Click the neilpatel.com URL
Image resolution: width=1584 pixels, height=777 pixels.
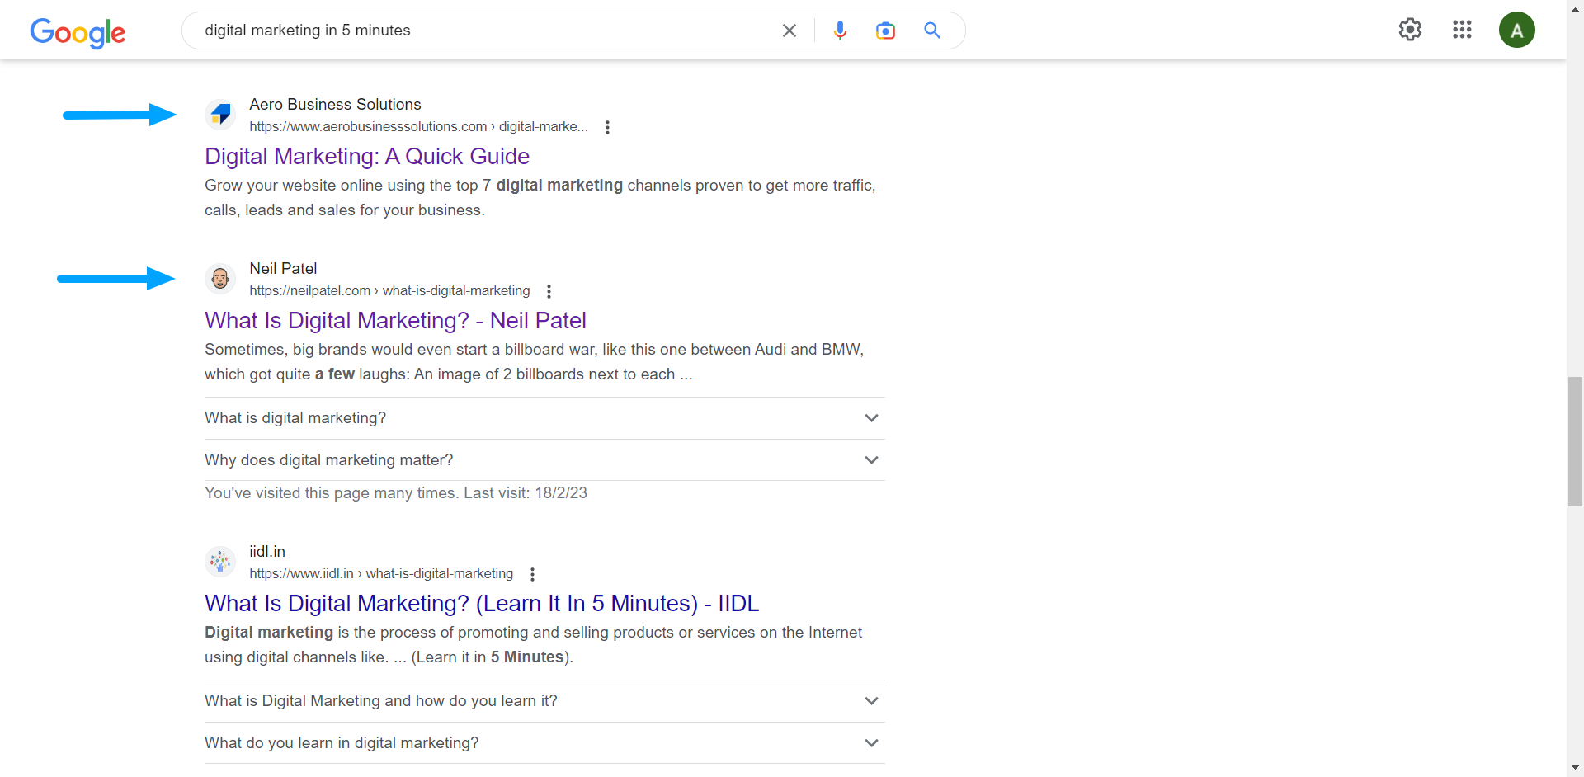click(389, 290)
